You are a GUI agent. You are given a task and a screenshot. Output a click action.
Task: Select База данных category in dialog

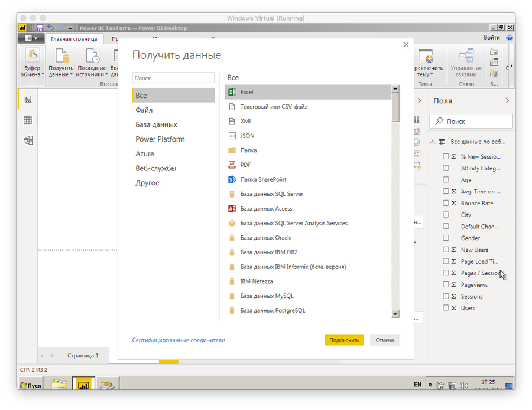(156, 125)
